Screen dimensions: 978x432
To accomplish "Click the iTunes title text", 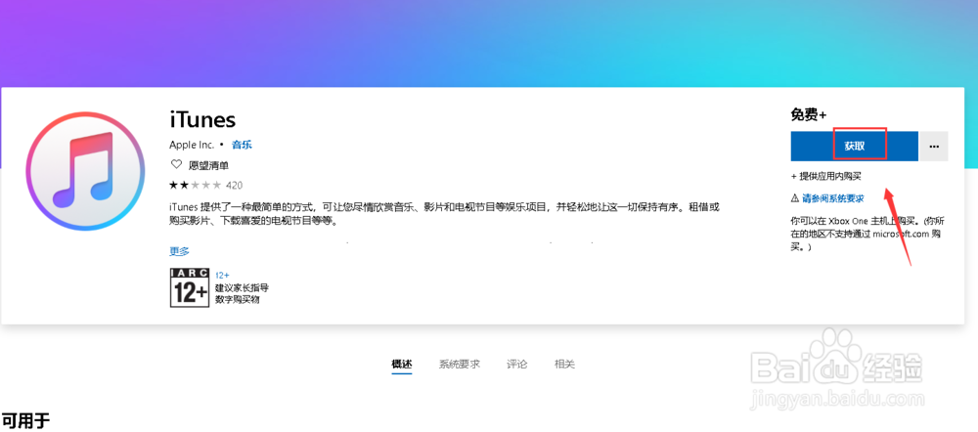I will point(202,118).
